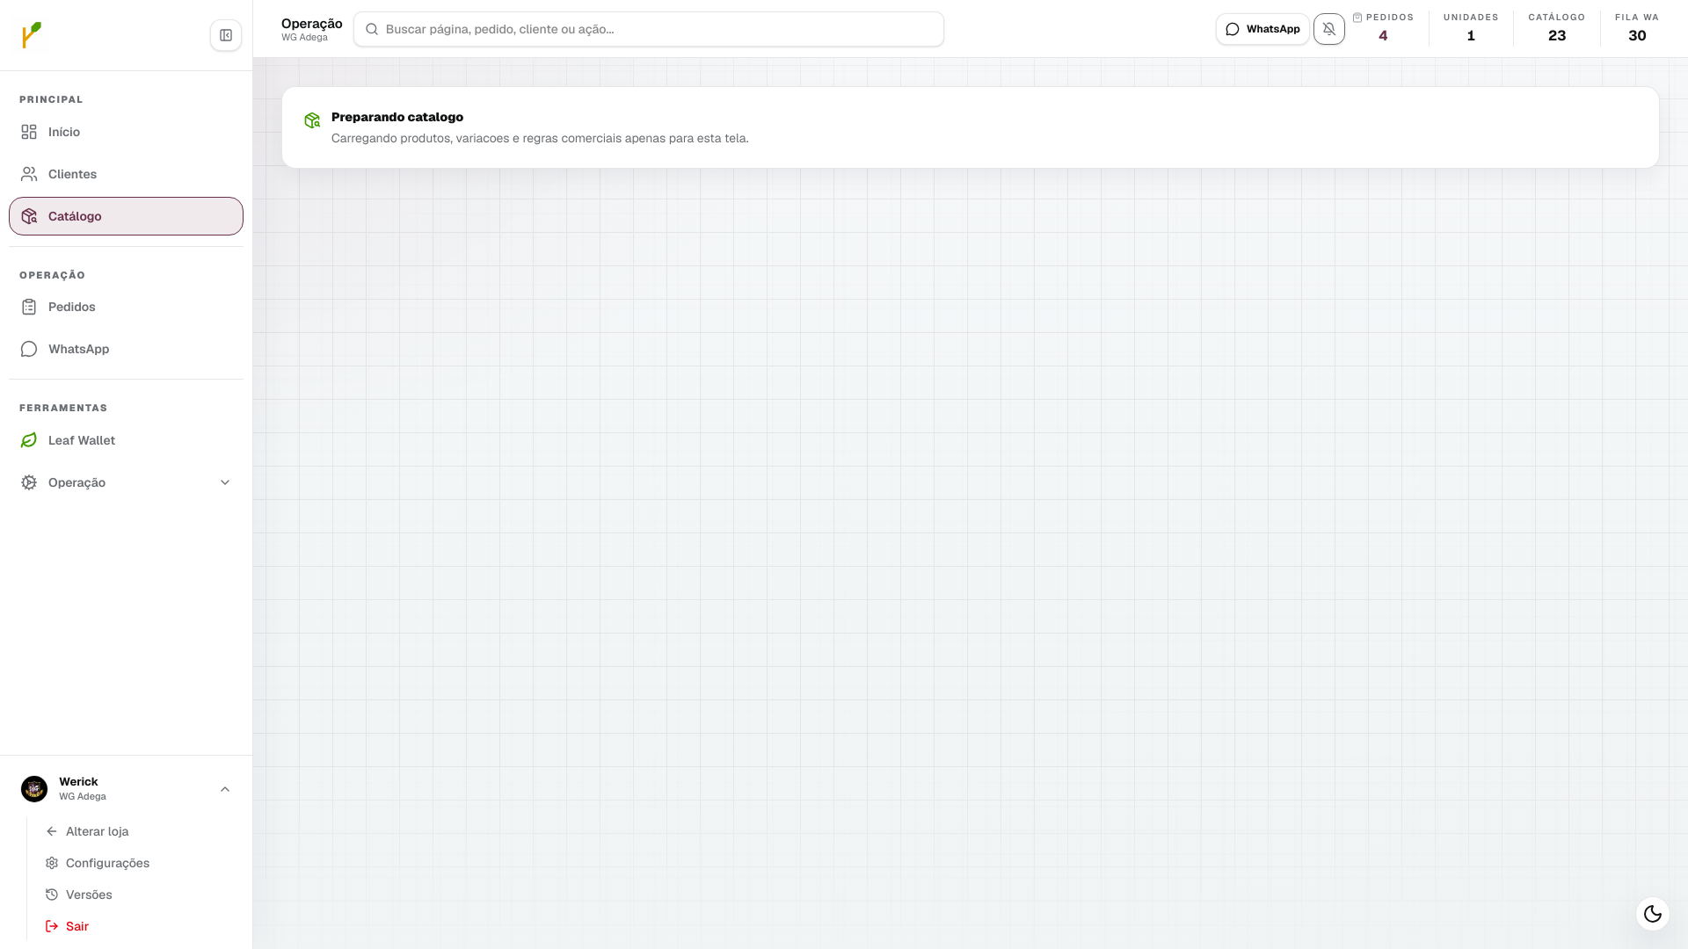This screenshot has height=949, width=1688.
Task: Click the WhatsApp button in the header
Action: coord(1262,29)
